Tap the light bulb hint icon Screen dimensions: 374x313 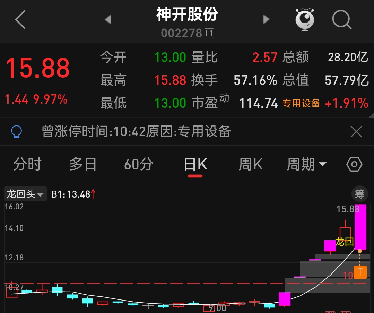point(16,131)
